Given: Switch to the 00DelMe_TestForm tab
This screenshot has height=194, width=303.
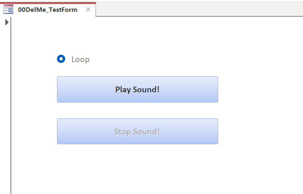Looking at the screenshot, I should 48,9.
